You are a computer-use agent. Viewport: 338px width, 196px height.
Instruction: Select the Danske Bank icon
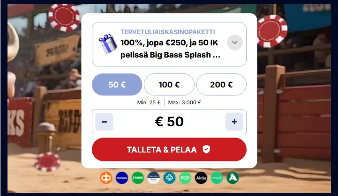153,178
